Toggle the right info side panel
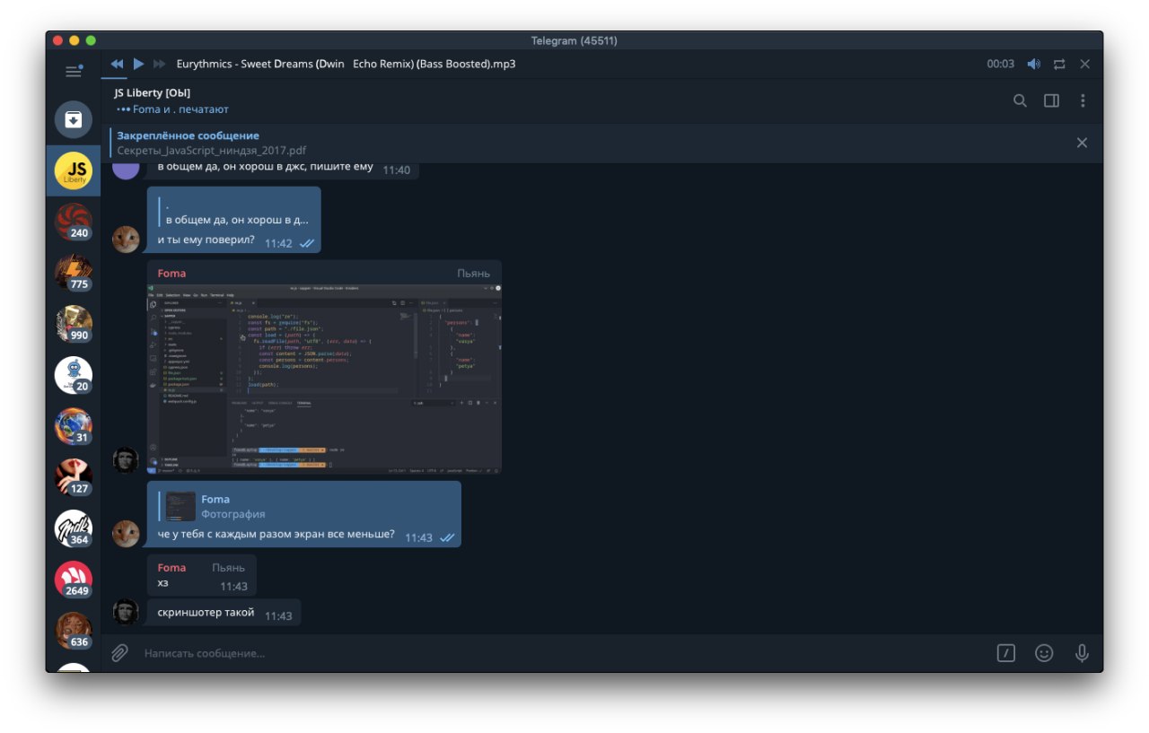 tap(1051, 100)
